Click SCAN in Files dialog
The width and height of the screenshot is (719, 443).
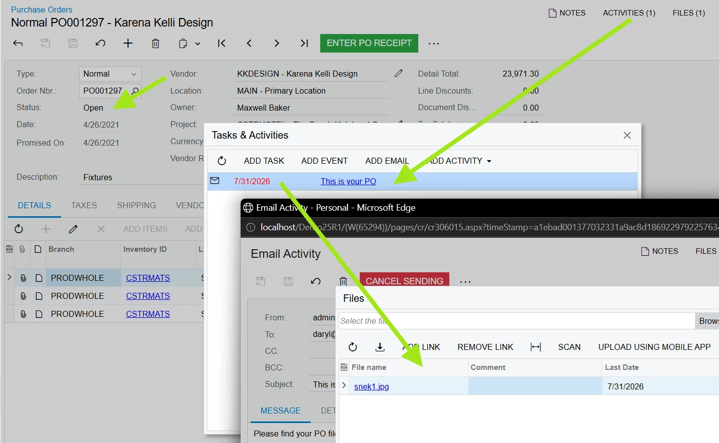click(x=569, y=347)
